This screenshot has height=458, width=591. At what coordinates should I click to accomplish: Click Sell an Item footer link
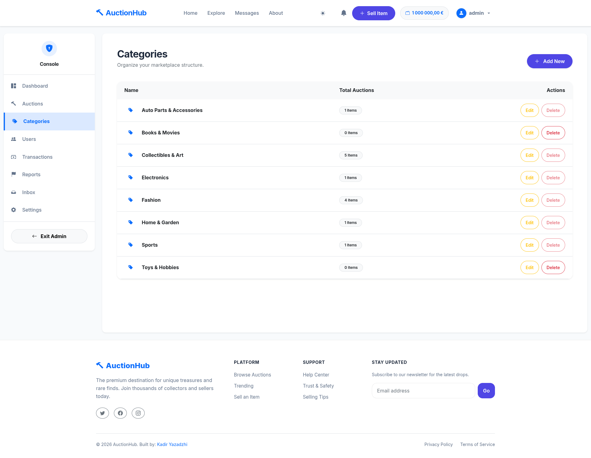tap(247, 397)
